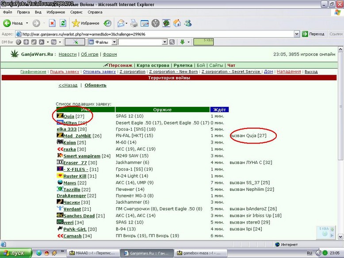This screenshot has width=344, height=258.
Task: Click green download arrow in DM Bar
Action: pos(182,42)
